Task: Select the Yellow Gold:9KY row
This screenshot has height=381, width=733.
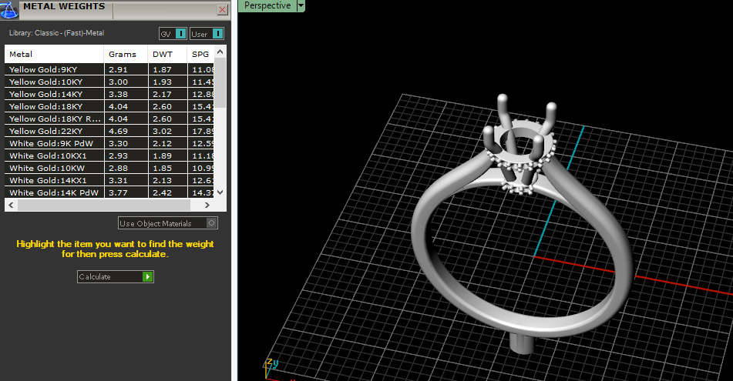Action: click(x=109, y=69)
